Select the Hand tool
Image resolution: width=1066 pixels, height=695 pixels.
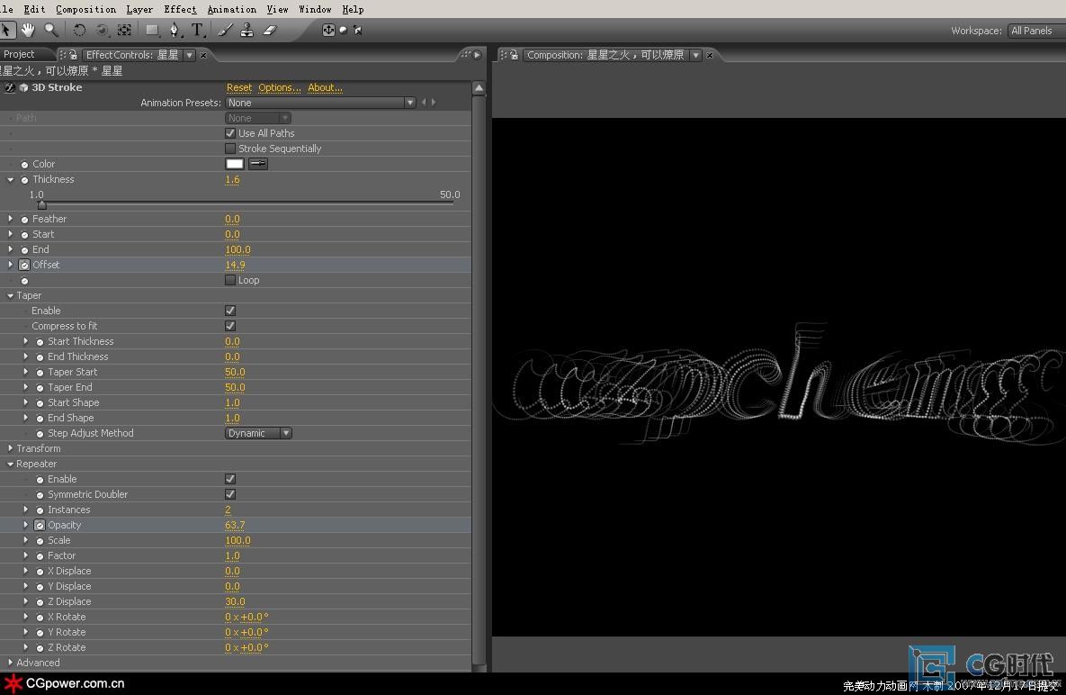tap(28, 30)
